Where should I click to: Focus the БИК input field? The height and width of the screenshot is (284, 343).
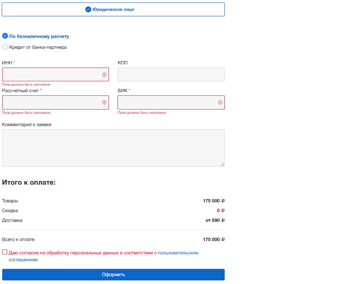[x=171, y=103]
